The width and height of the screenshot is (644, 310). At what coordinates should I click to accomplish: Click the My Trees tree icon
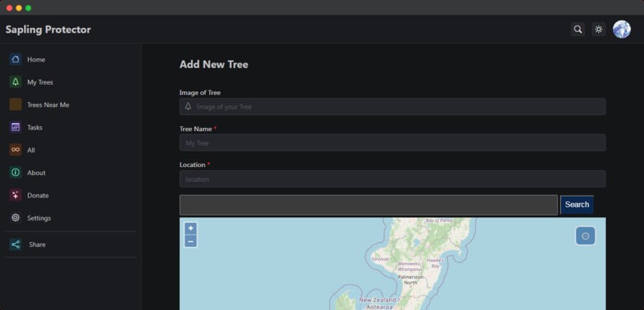15,81
